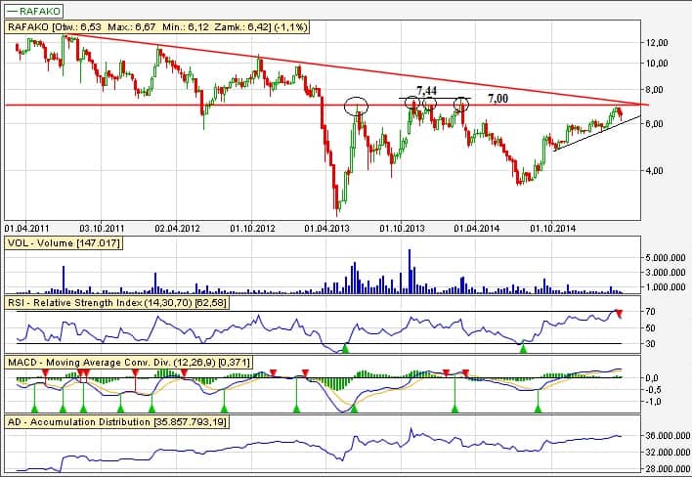
Task: Select the red horizontal resistance line
Action: [x=195, y=105]
